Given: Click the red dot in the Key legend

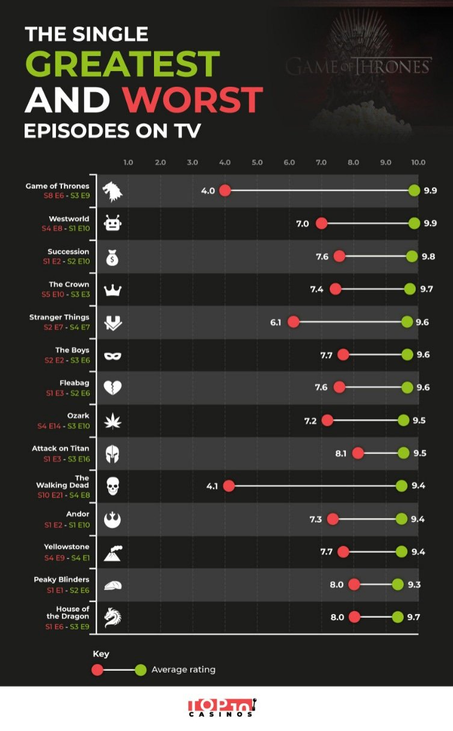Looking at the screenshot, I should [98, 670].
